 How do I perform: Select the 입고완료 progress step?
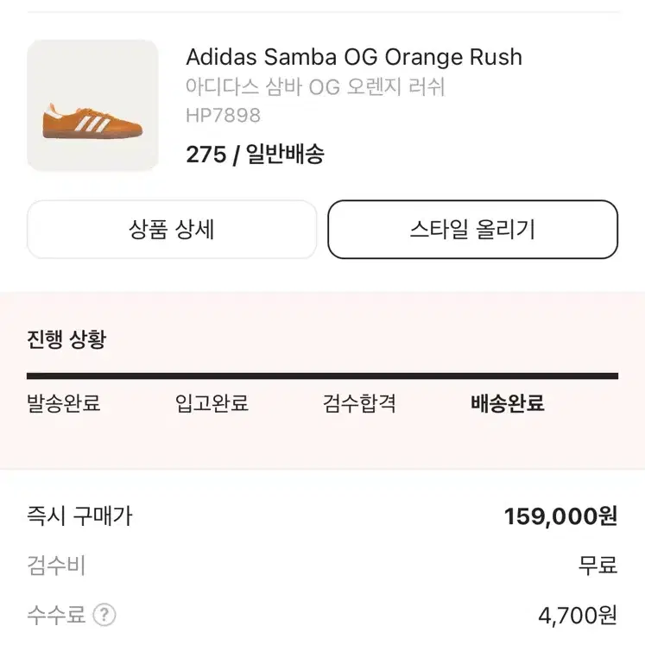click(212, 402)
